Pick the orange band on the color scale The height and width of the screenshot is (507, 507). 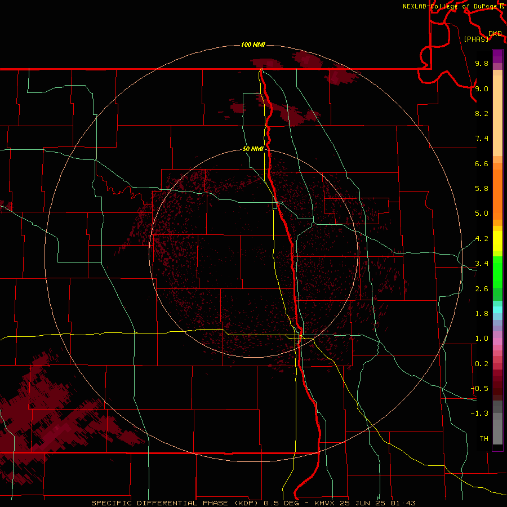(497, 195)
